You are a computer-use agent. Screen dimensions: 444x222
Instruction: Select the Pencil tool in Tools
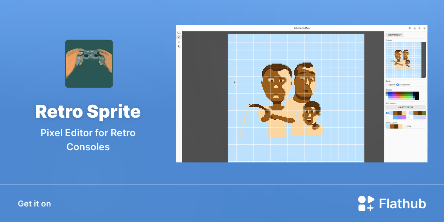tap(179, 37)
